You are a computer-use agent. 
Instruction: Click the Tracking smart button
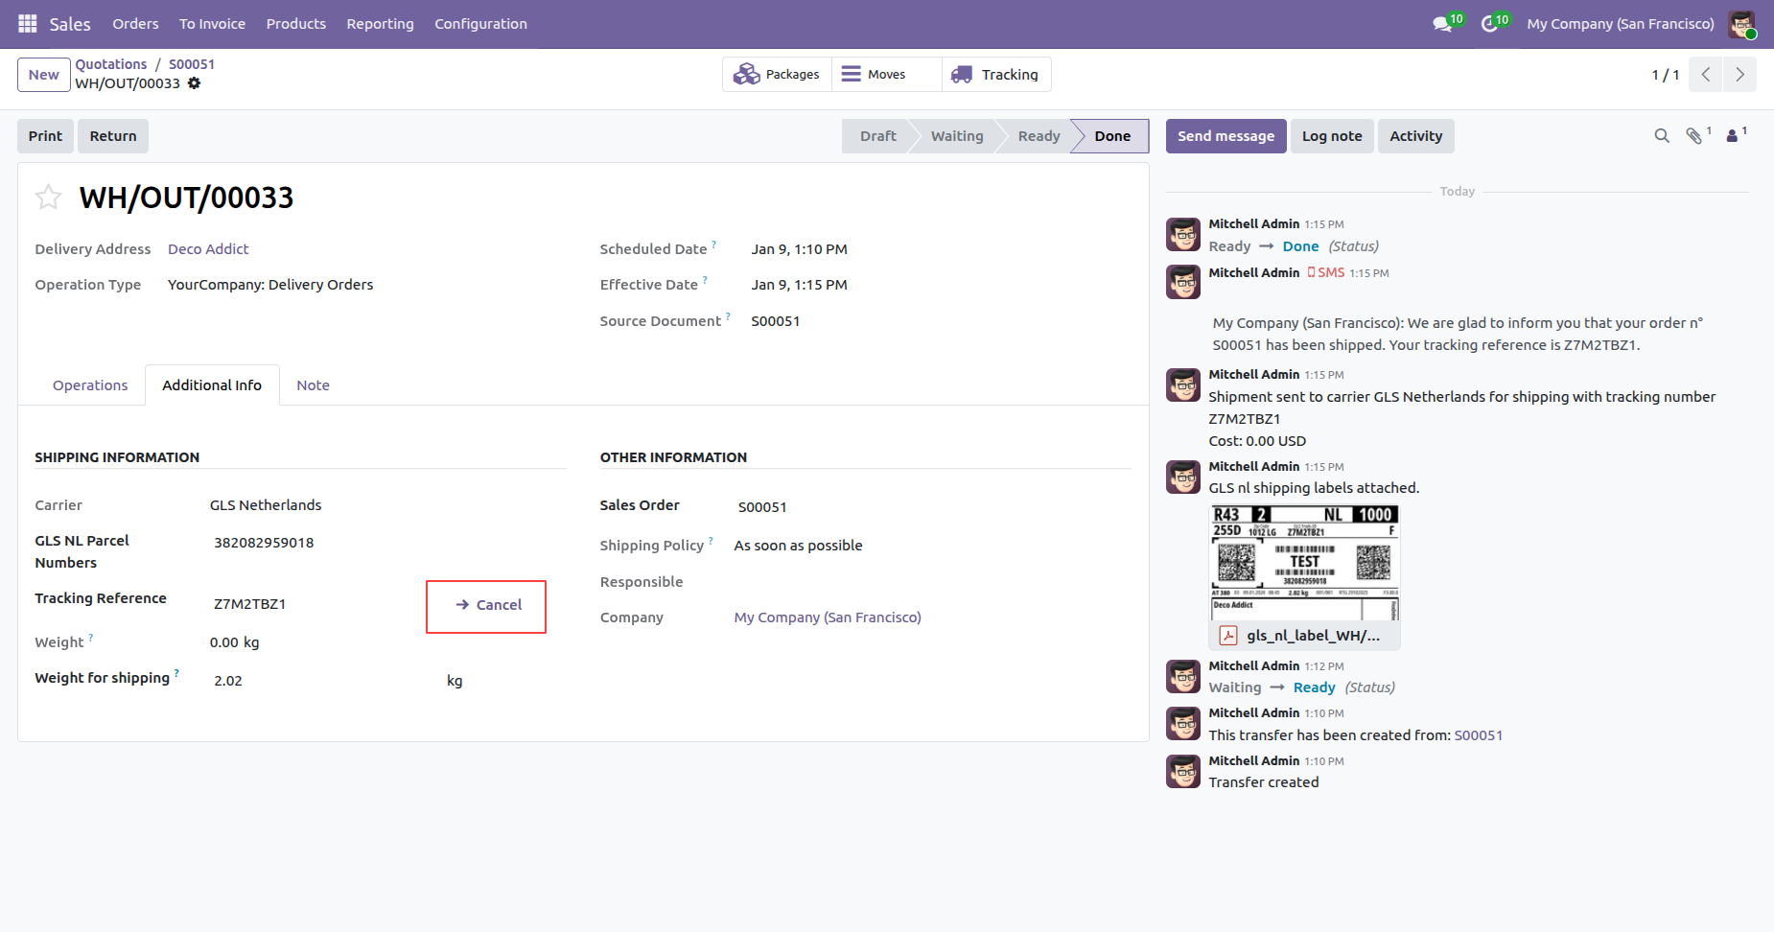pyautogui.click(x=996, y=75)
